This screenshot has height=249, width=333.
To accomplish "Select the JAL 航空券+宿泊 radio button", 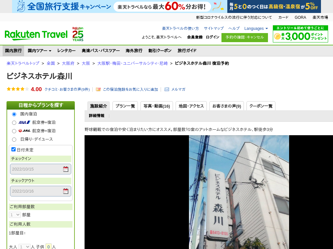I will [x=14, y=131].
